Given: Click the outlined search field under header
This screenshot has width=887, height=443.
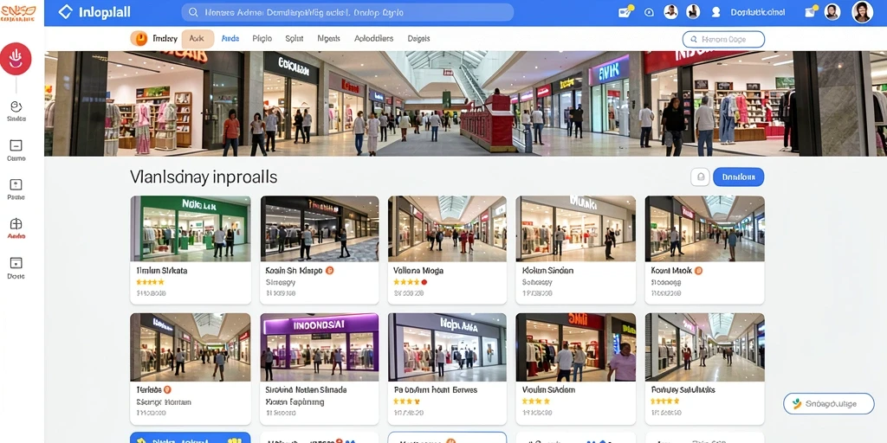Looking at the screenshot, I should [723, 40].
